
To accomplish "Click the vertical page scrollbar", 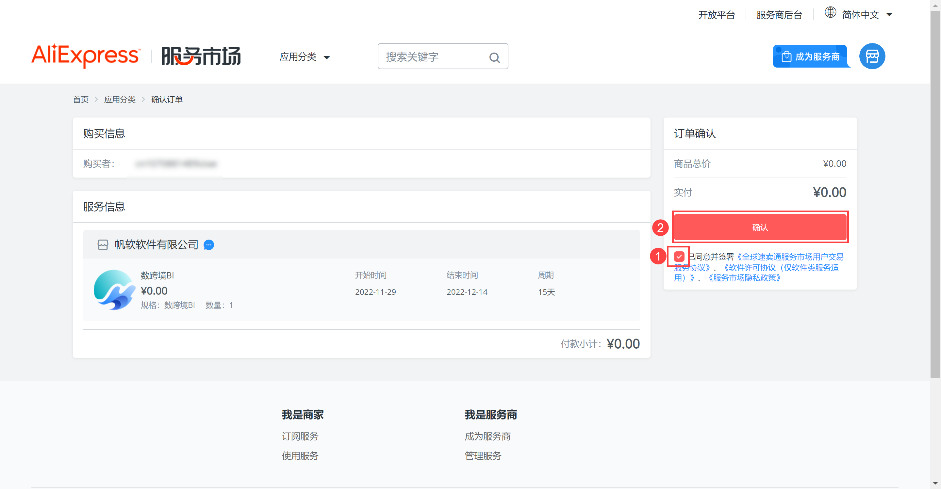I will click(x=935, y=195).
